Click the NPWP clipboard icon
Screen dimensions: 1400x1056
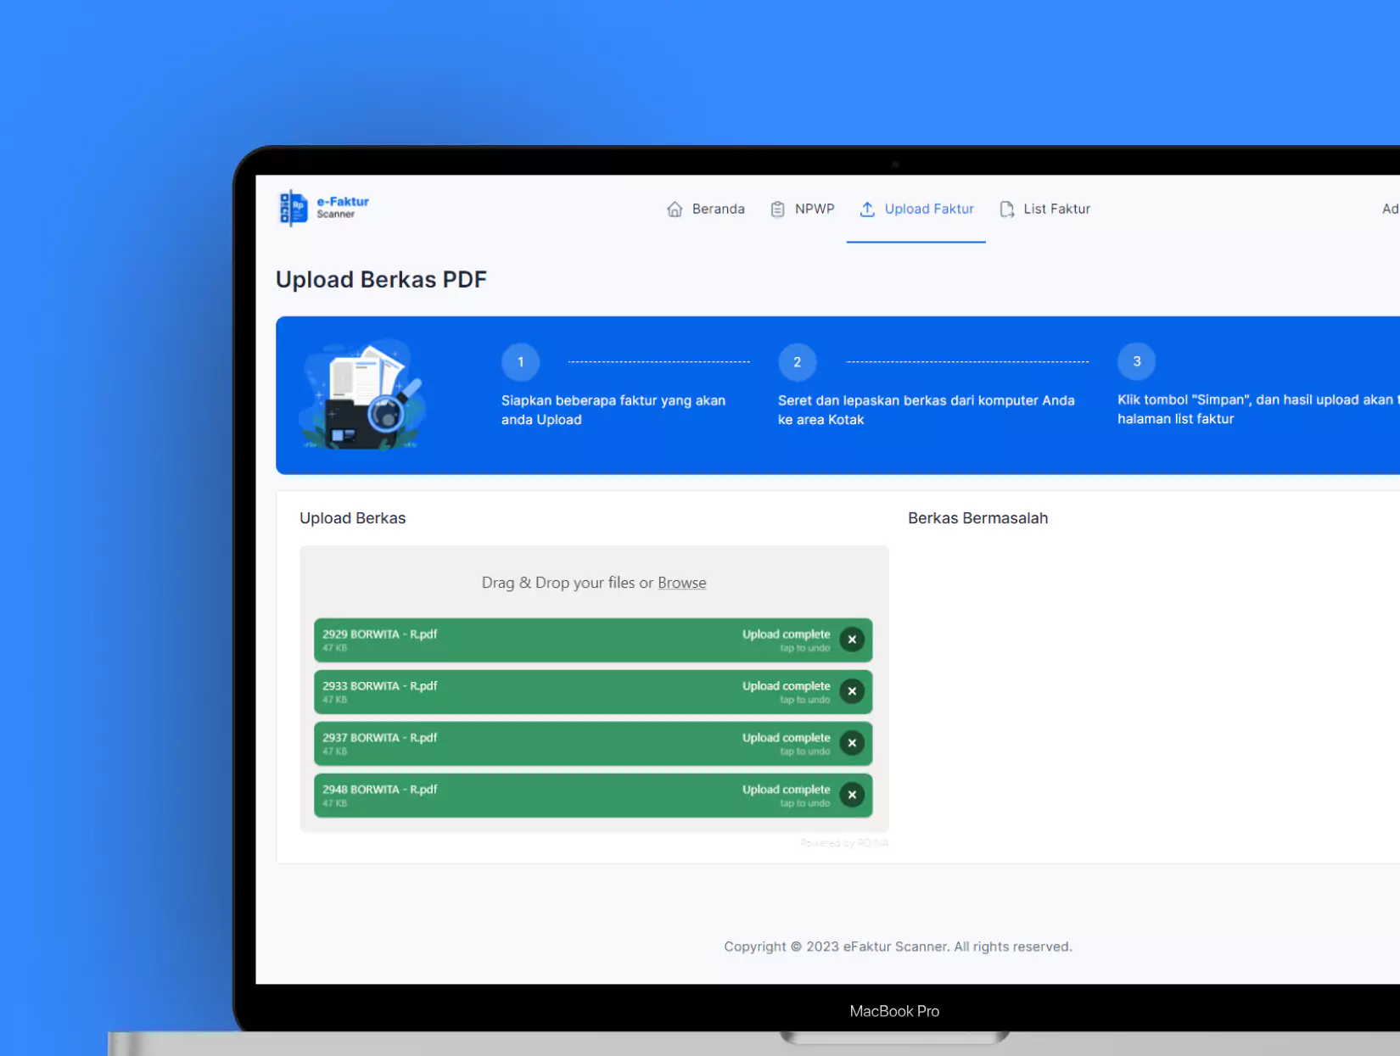point(777,210)
